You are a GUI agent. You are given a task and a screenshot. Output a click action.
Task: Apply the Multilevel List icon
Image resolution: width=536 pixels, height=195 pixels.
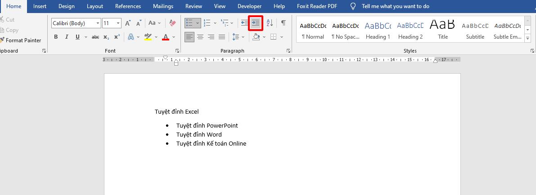[224, 23]
